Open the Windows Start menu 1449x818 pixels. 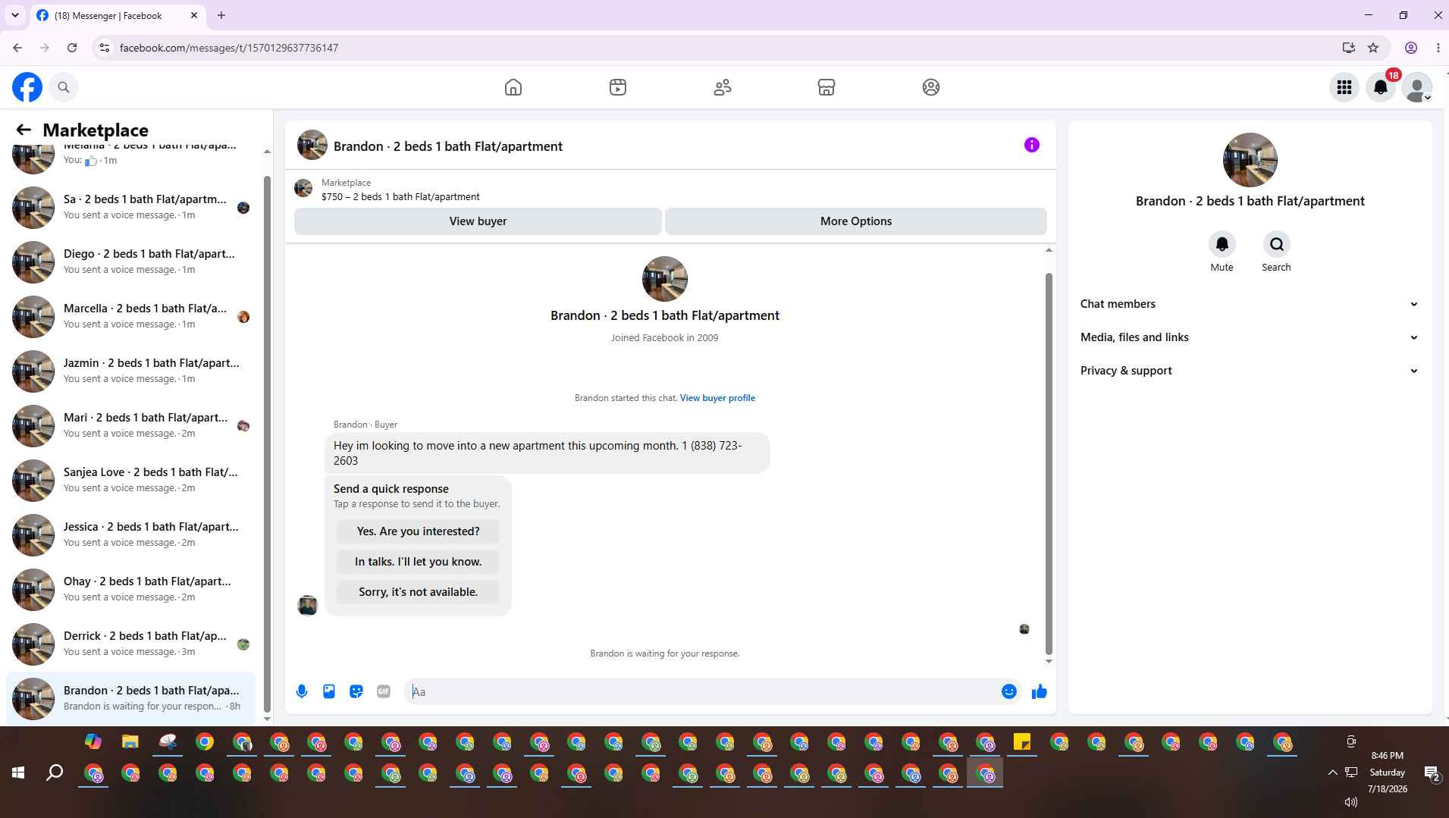pos(18,773)
